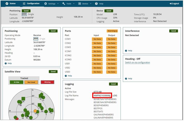184x121 pixels.
Task: Open the Settings menu
Action: 51,4
